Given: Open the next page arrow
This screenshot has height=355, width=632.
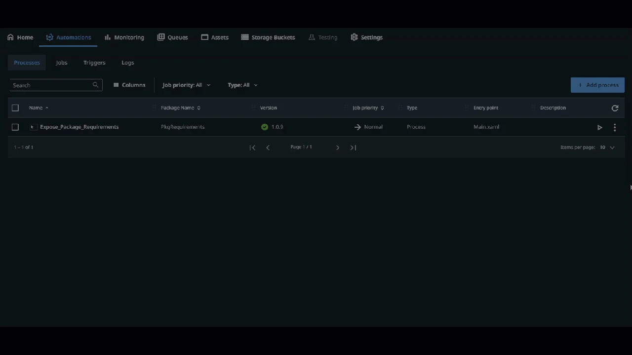Looking at the screenshot, I should 338,147.
